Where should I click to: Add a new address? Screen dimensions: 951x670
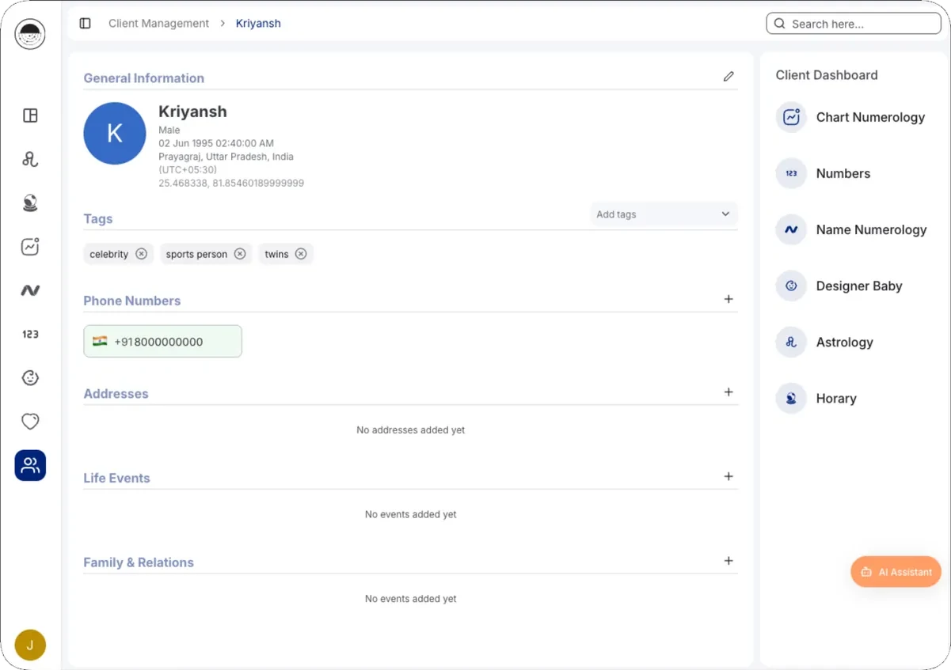728,392
